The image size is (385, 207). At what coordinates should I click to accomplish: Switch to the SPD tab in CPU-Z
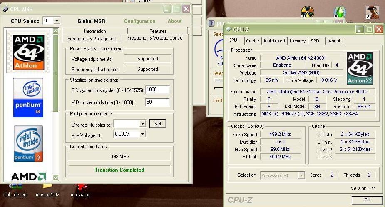pyautogui.click(x=315, y=41)
